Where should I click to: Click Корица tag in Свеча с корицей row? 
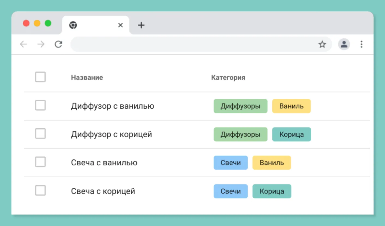point(272,191)
